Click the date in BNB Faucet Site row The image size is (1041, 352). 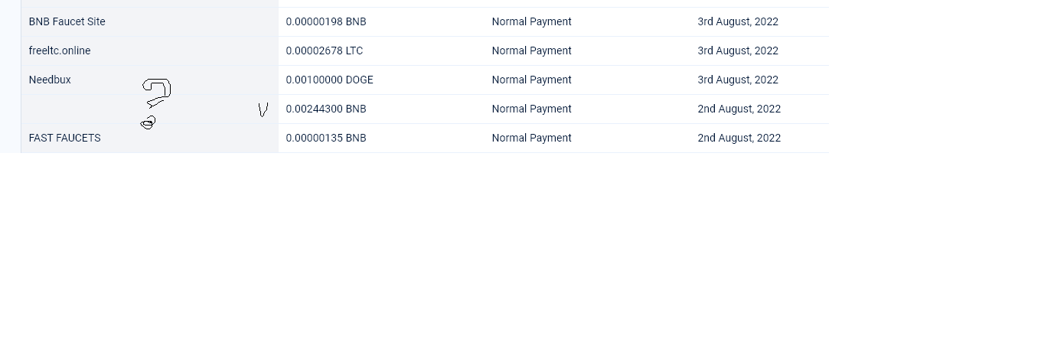738,21
